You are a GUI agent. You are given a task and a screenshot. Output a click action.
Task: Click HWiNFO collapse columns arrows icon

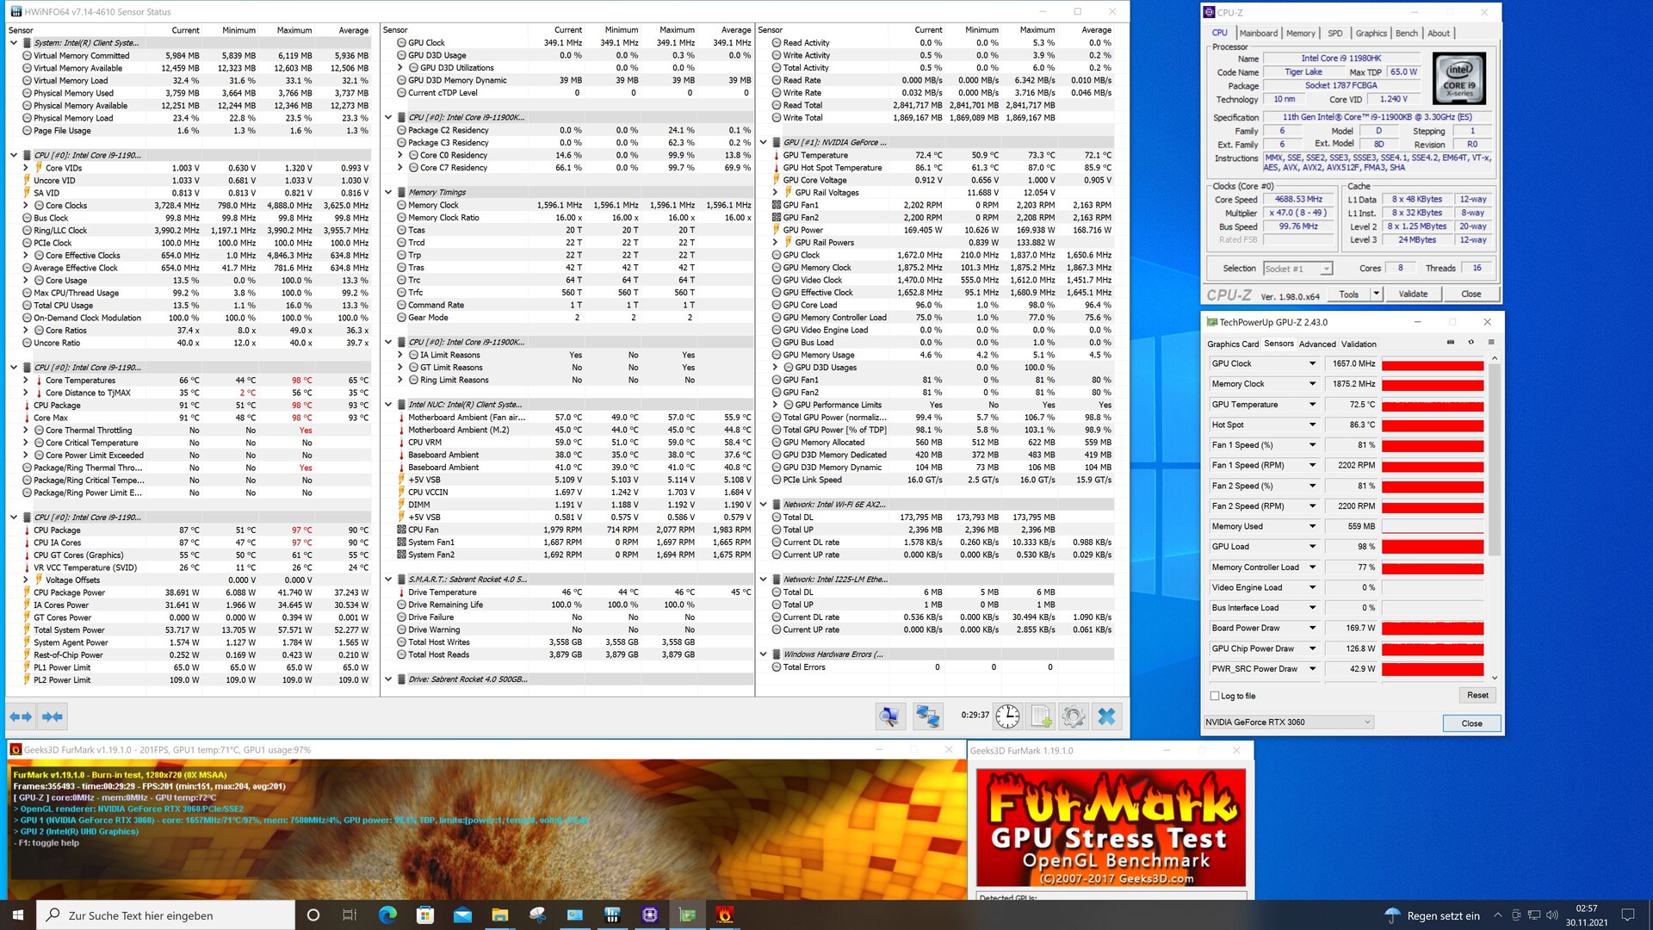click(53, 716)
